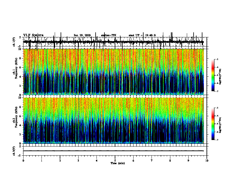The width and height of the screenshot is (233, 180).
Task: Click the ch.1 voltage waveform trace
Action: (114, 42)
